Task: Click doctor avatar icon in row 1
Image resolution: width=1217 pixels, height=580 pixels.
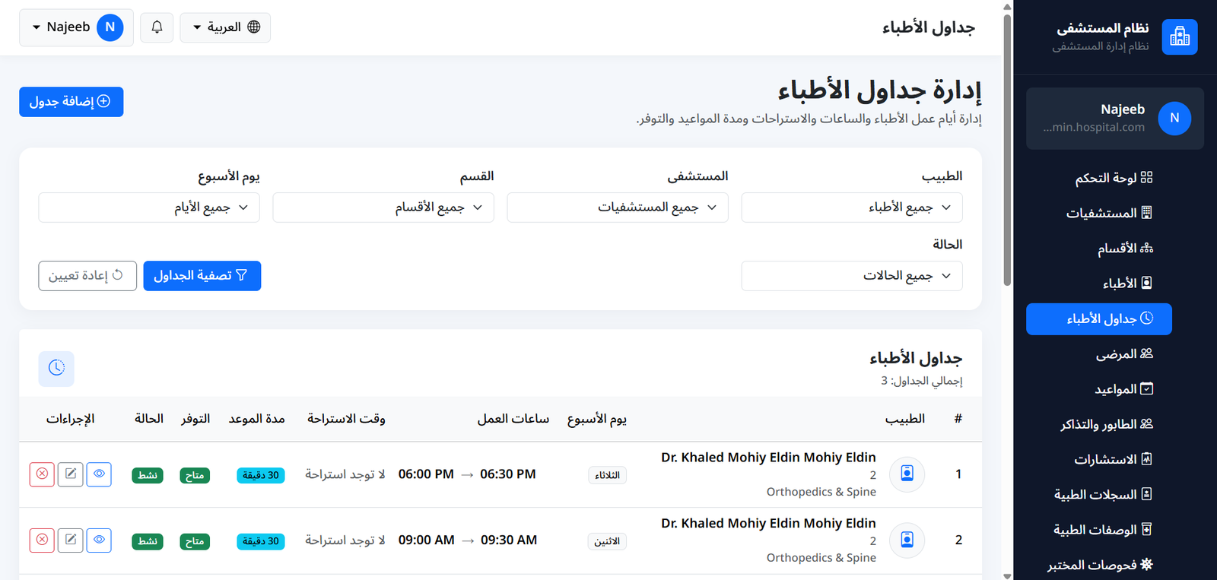Action: (x=907, y=474)
